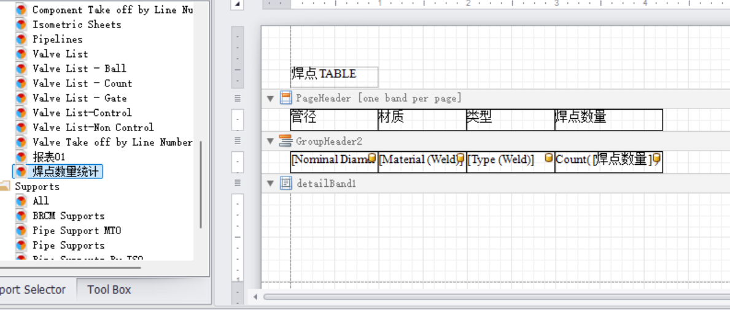Click the Supports folder icon
The height and width of the screenshot is (310, 730).
coord(5,186)
